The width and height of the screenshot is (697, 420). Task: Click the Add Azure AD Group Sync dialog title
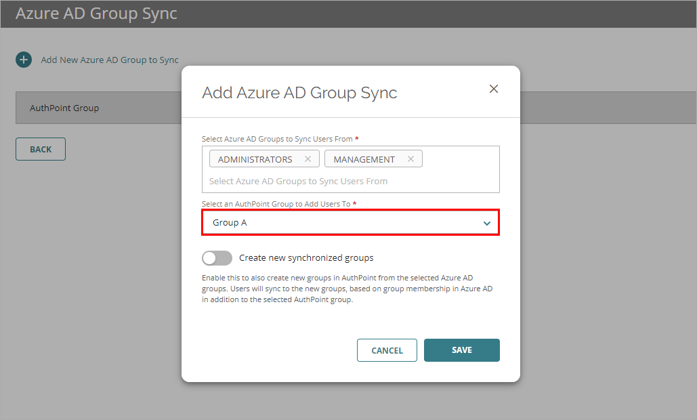pos(299,93)
